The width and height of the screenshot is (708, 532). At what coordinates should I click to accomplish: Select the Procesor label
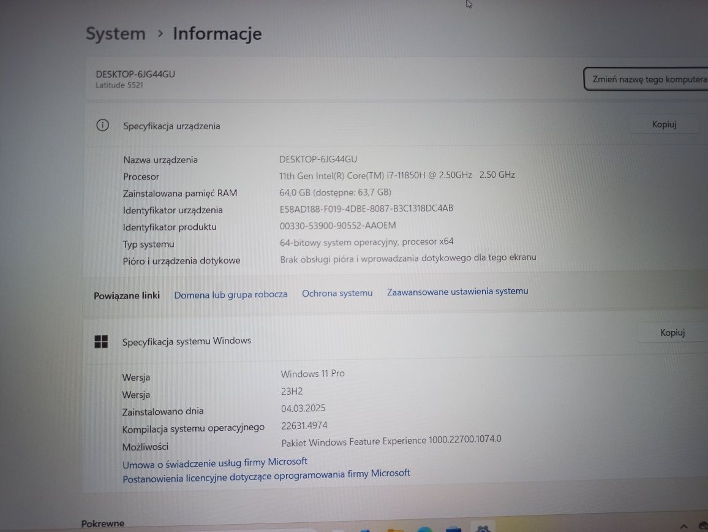[x=141, y=177]
